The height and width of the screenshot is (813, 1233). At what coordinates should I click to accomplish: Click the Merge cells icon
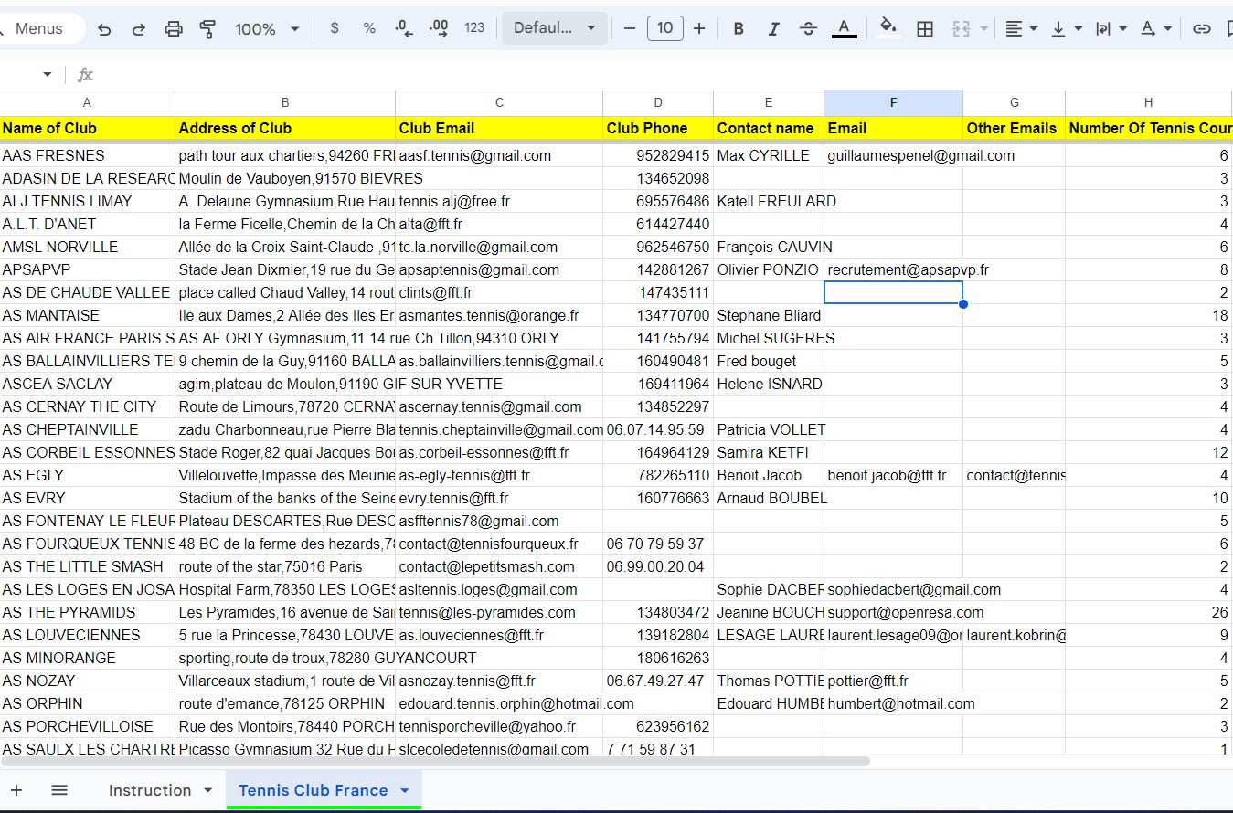tap(961, 29)
